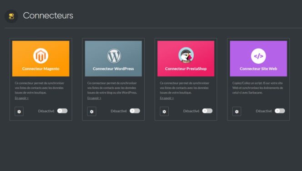302x171 pixels.
Task: Select the grey-blue Connecteur WordPress banner
Action: [x=113, y=59]
